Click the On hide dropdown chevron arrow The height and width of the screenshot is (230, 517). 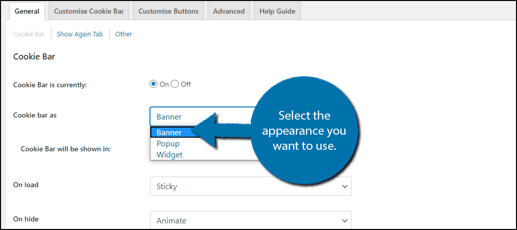click(x=344, y=221)
